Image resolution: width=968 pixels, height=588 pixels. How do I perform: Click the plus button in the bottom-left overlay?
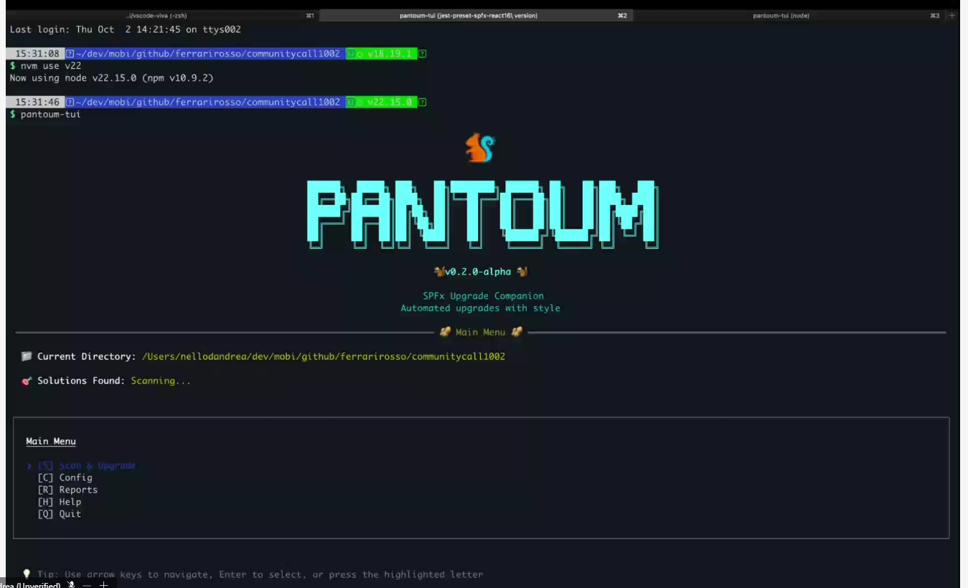point(103,584)
